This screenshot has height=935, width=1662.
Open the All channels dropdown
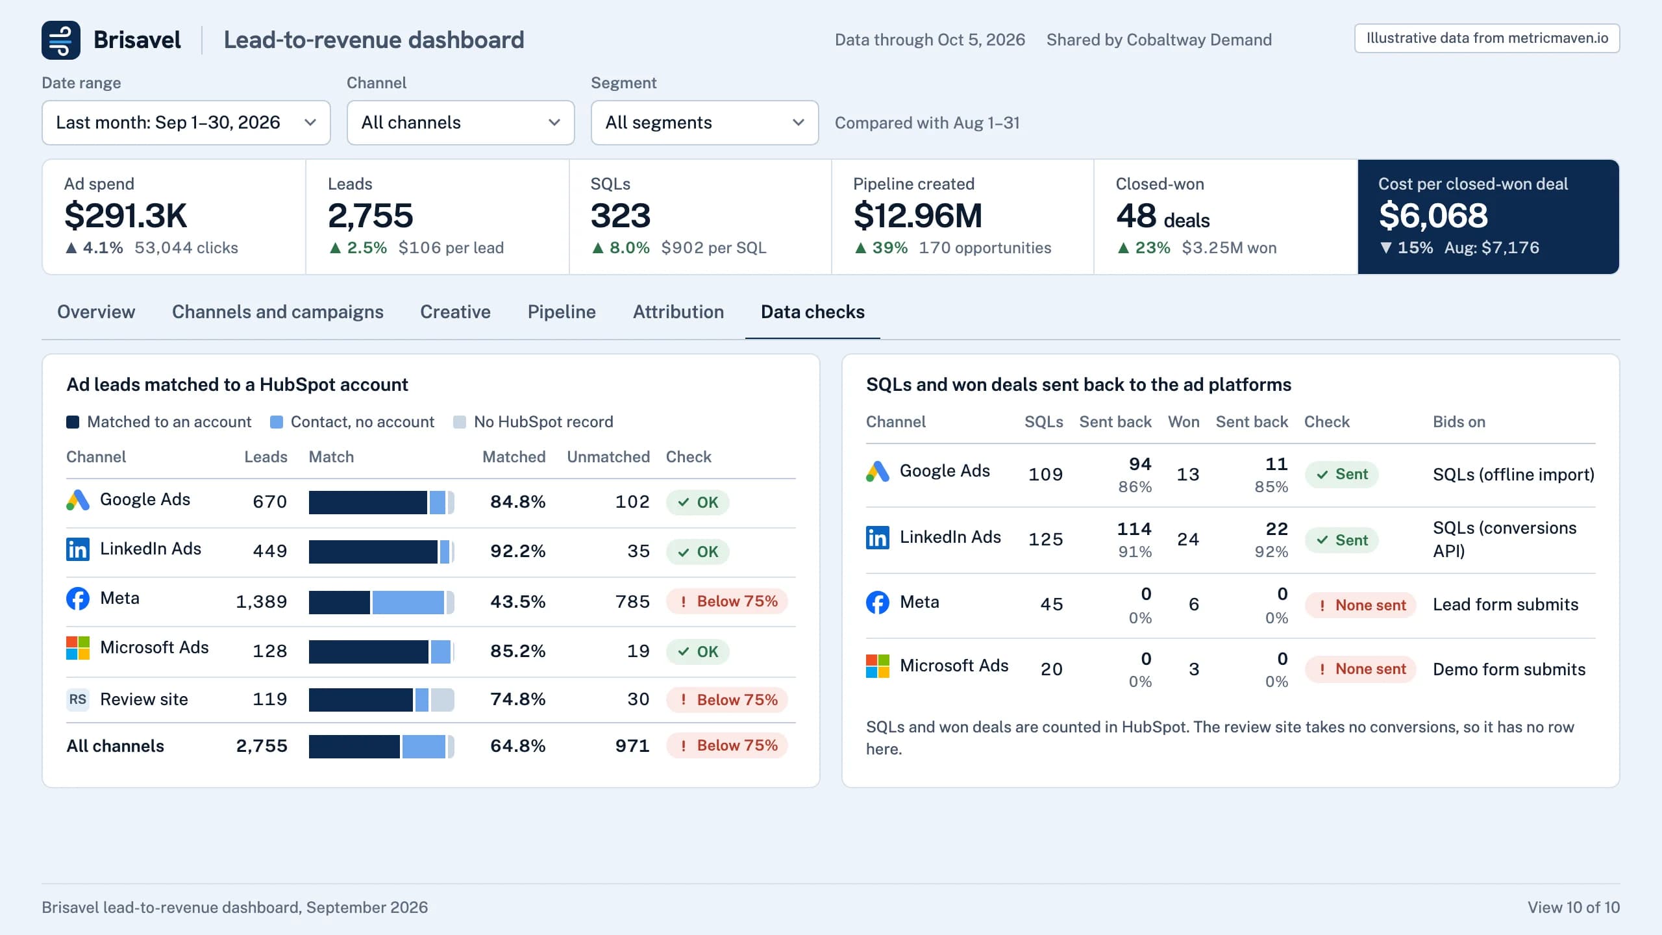click(461, 123)
